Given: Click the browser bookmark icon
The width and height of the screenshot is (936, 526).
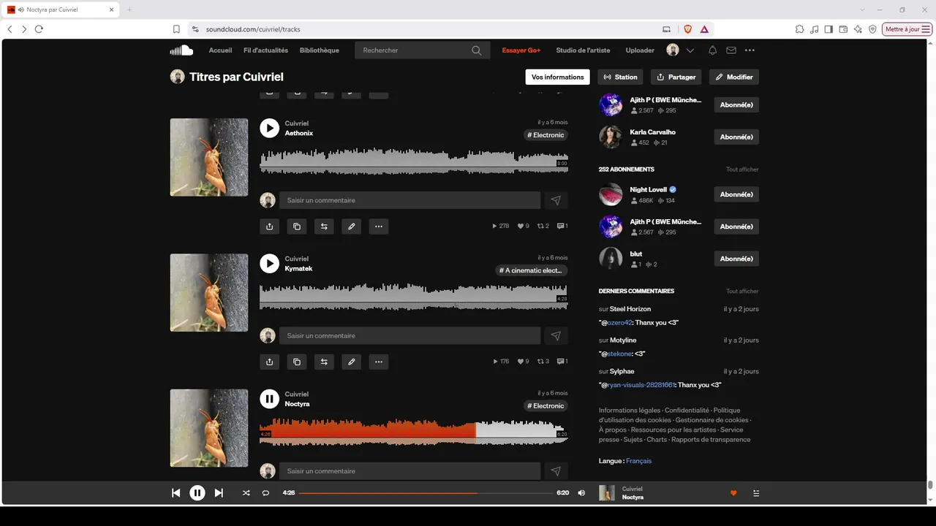Looking at the screenshot, I should click(x=176, y=29).
